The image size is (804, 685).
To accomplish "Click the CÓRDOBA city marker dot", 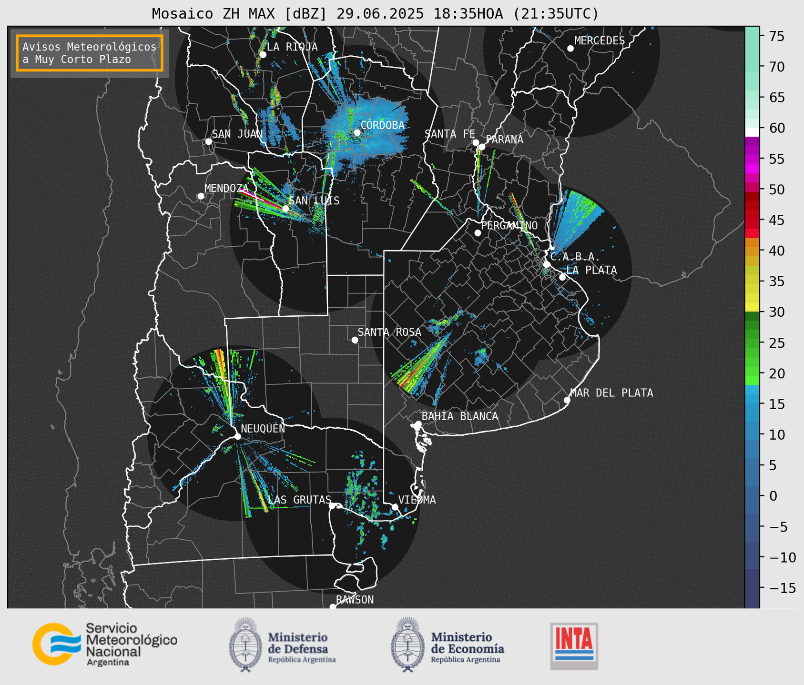I will pyautogui.click(x=357, y=132).
